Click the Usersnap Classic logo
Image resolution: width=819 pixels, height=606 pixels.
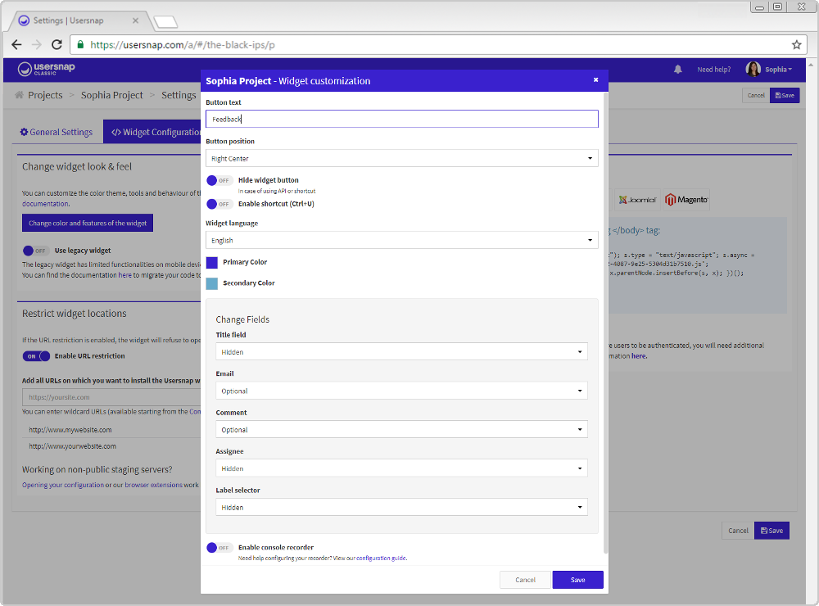[x=47, y=69]
